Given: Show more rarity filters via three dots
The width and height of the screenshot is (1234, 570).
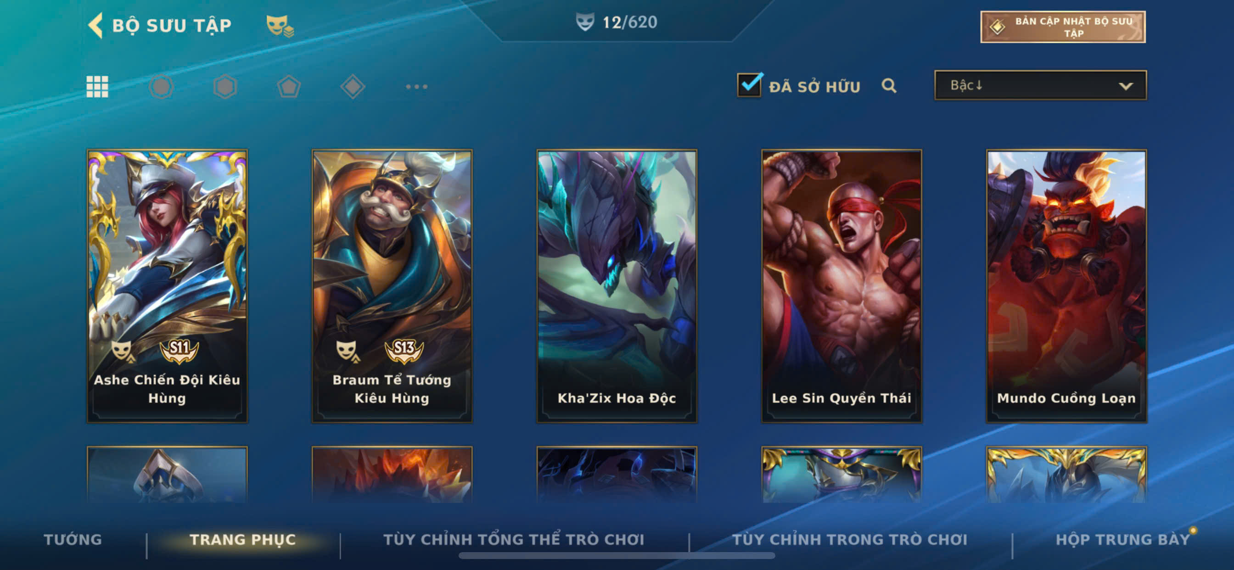Looking at the screenshot, I should coord(416,87).
